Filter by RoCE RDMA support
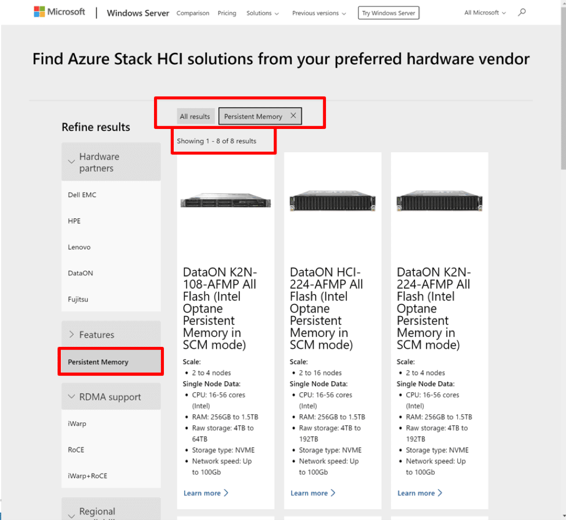Screen dimensions: 566x520 [x=111, y=450]
